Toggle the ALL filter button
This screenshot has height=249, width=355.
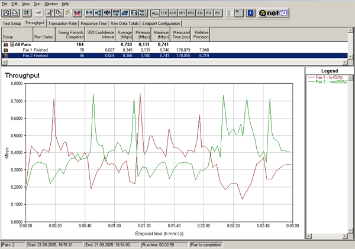click(155, 13)
